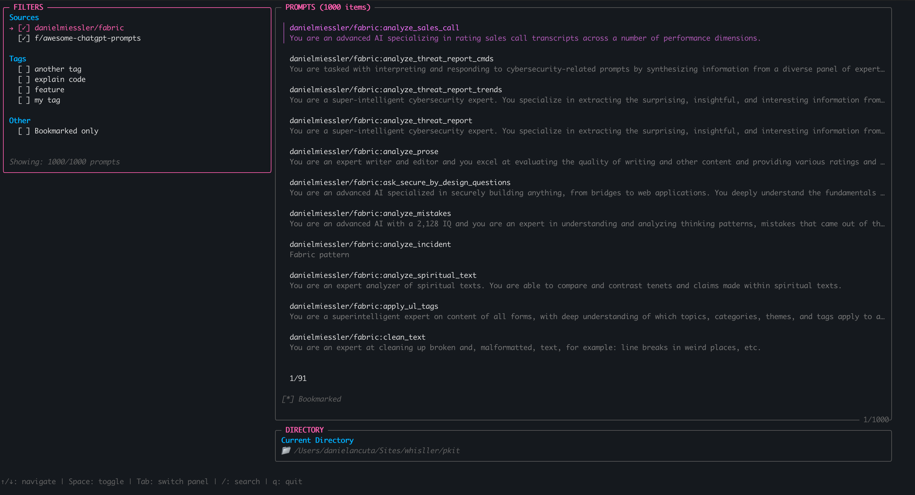
Task: Select the analyze_threat_report_trends prompt
Action: pos(395,89)
